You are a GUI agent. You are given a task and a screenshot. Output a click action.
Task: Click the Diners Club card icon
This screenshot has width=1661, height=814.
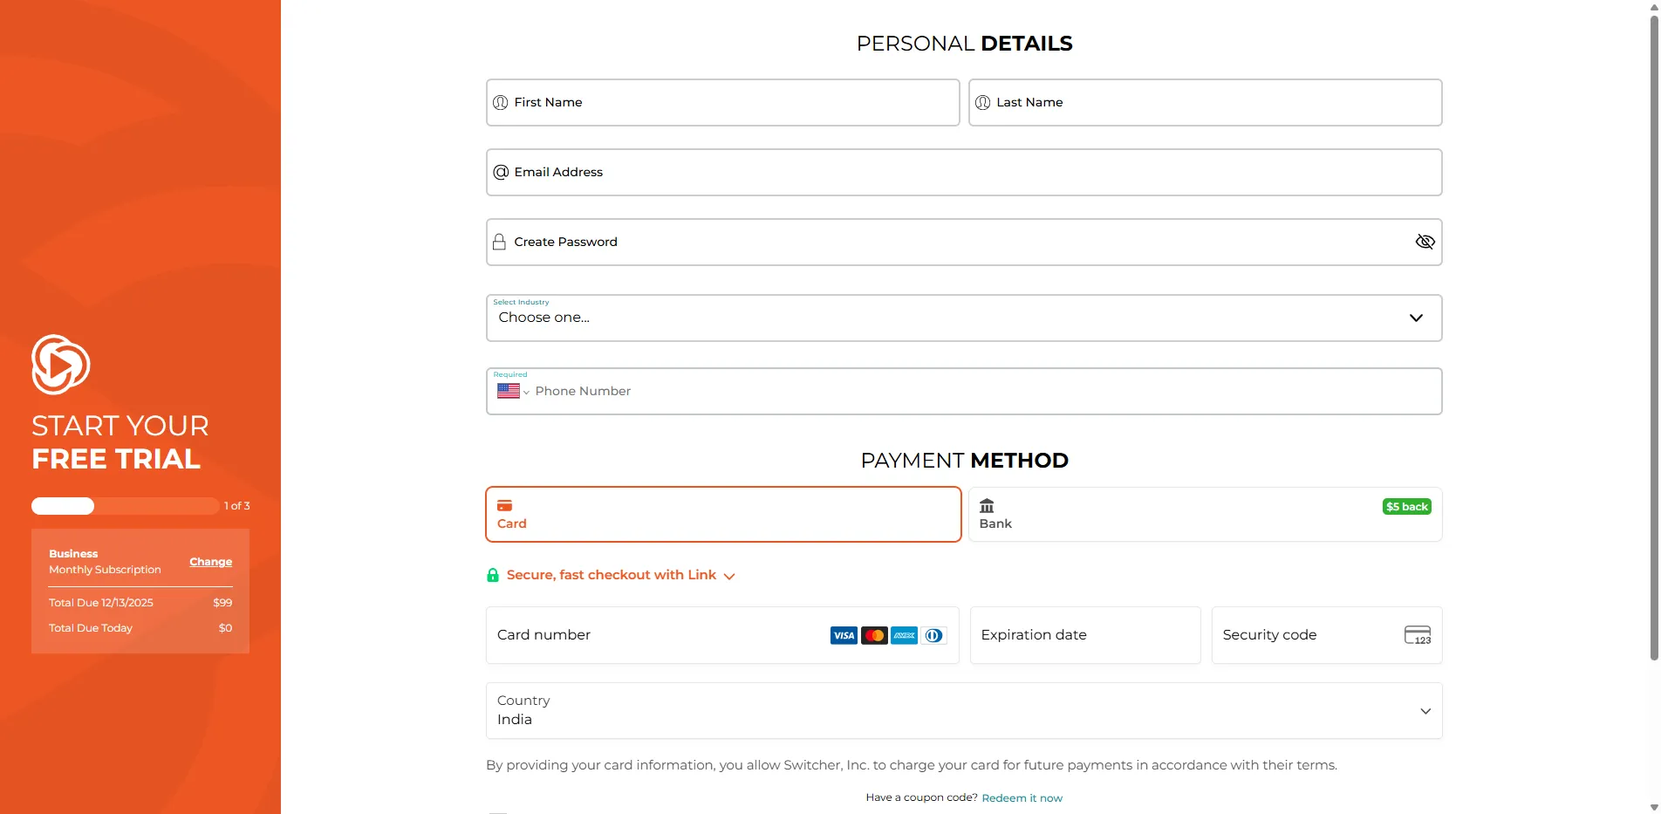[933, 635]
